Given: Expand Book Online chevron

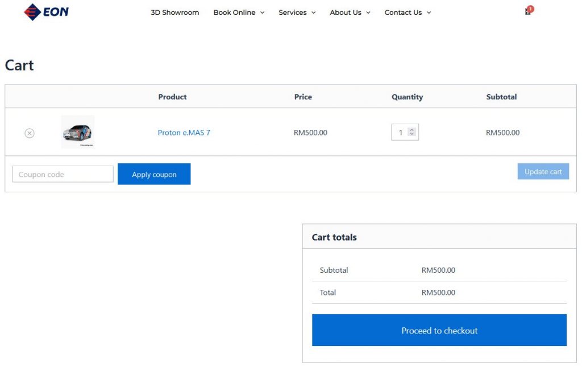Looking at the screenshot, I should [263, 12].
